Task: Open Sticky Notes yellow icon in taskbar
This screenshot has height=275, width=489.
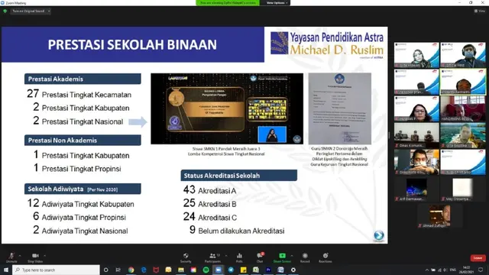Action: (x=243, y=270)
